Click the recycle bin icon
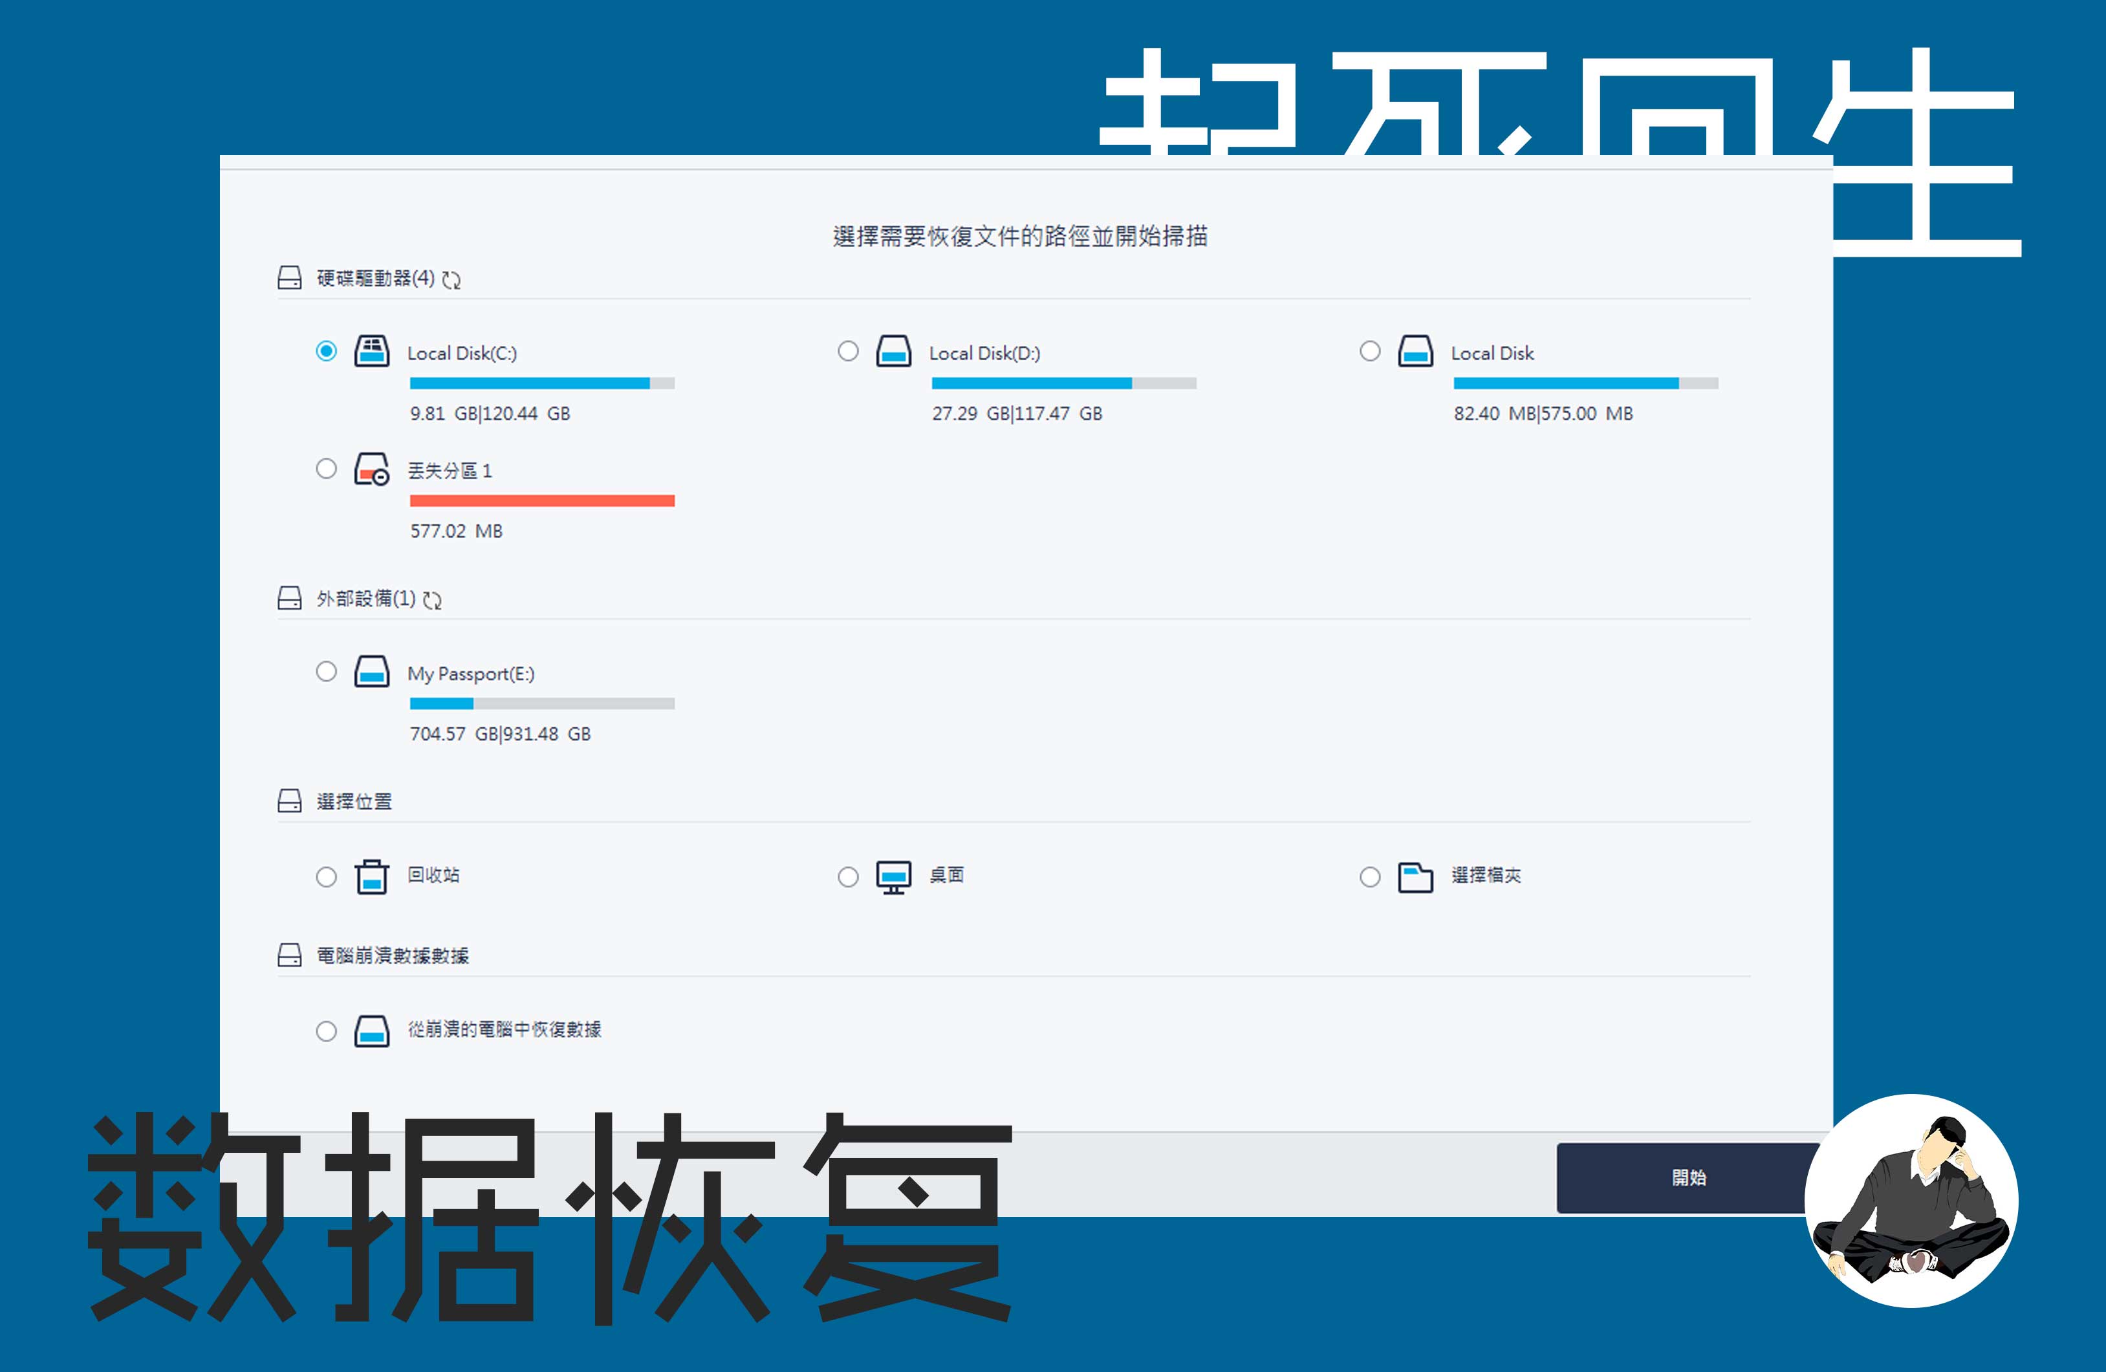 [372, 877]
